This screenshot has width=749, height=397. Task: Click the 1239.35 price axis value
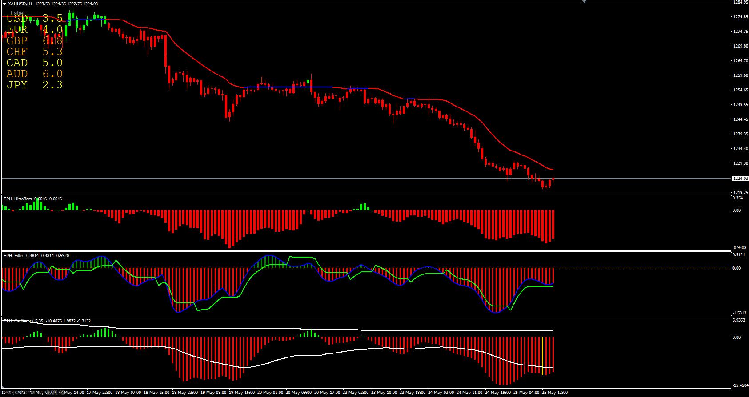[740, 134]
